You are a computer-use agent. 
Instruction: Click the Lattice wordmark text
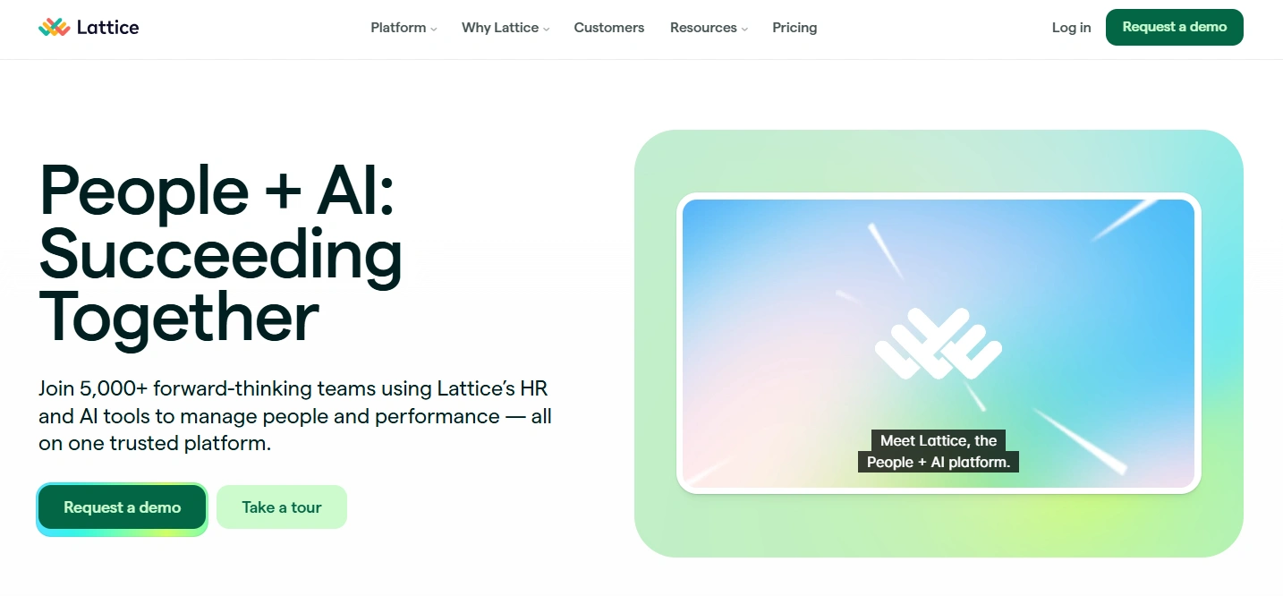point(107,27)
